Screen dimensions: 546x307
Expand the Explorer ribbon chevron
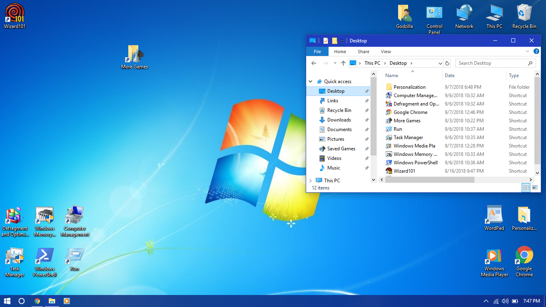click(x=528, y=51)
